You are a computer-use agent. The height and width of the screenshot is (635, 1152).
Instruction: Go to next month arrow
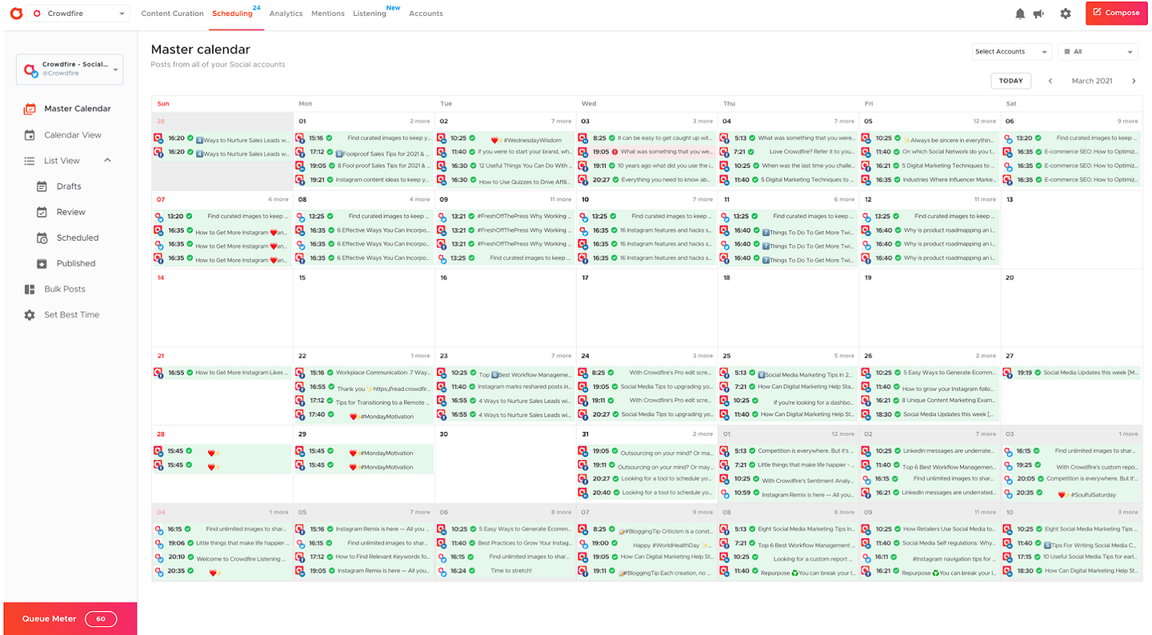(x=1134, y=81)
